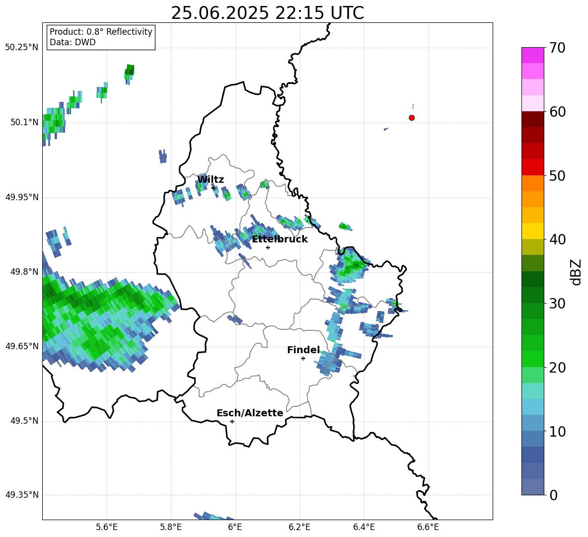Click the chart title 25.06.2025 22:15 UTC
The width and height of the screenshot is (588, 537).
(x=267, y=13)
